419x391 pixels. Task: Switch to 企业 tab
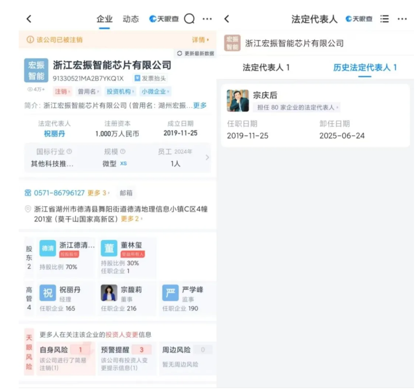pos(104,19)
